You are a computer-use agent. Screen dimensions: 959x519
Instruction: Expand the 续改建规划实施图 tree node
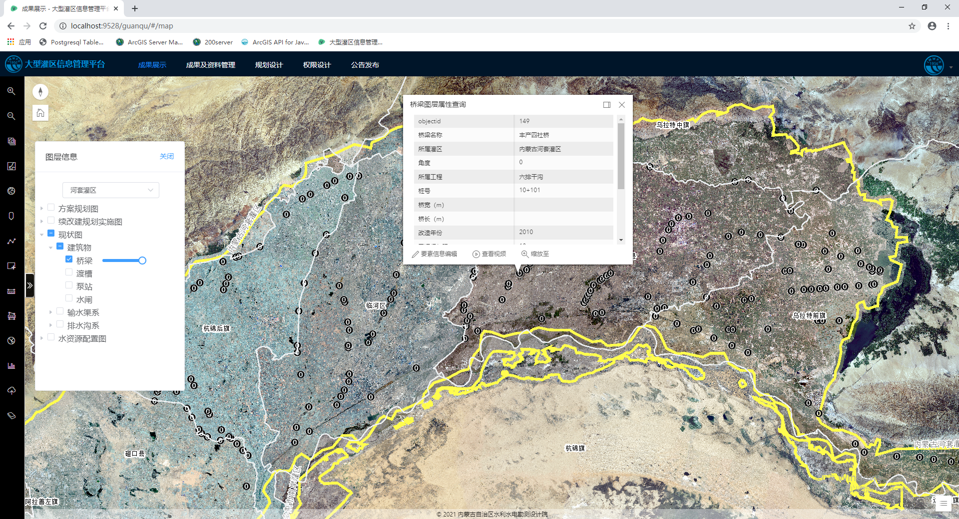(42, 221)
